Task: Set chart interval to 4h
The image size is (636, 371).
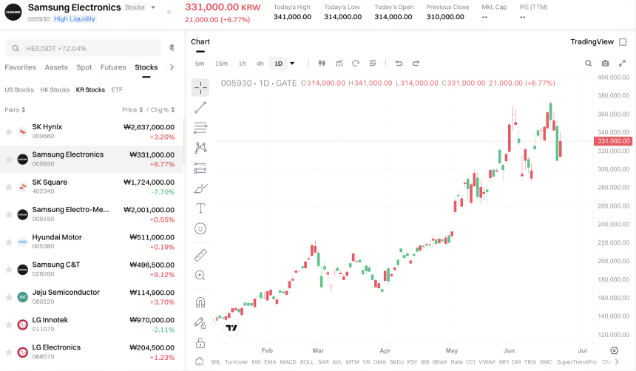Action: pos(260,64)
